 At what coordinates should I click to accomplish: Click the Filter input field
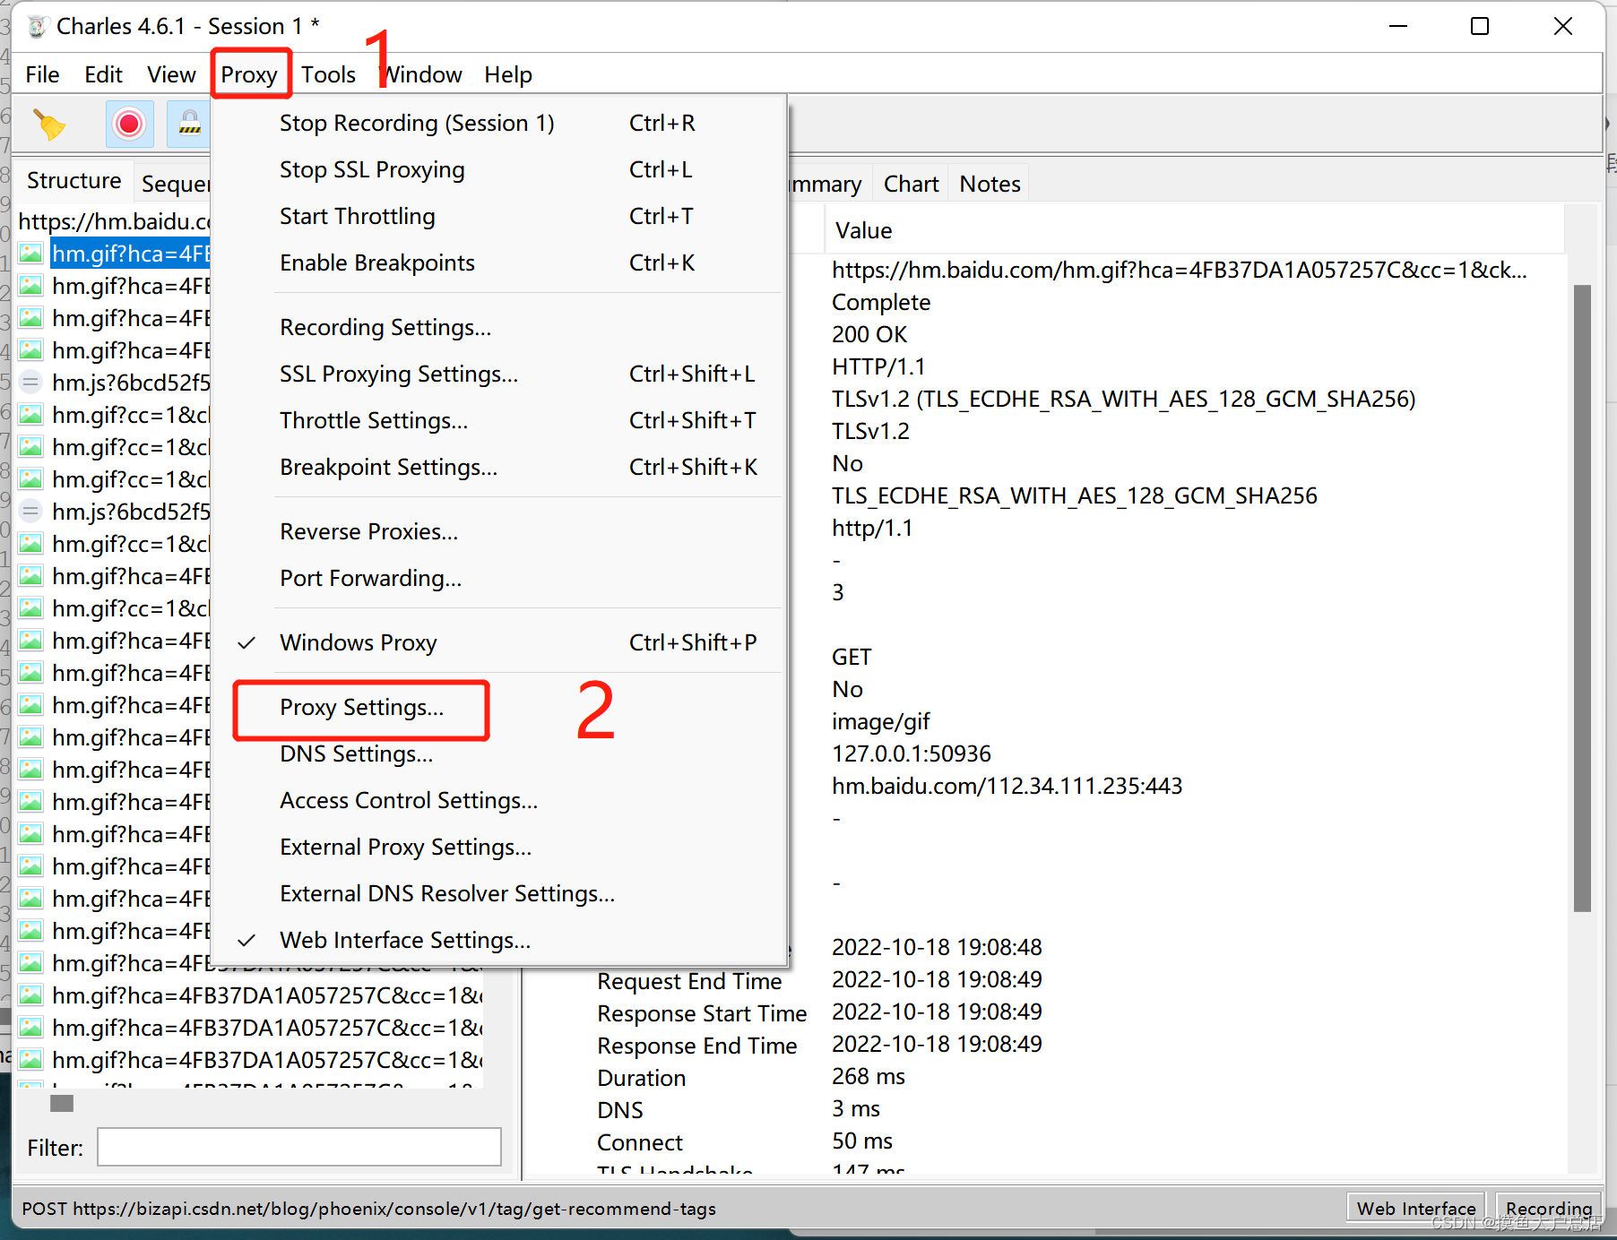click(x=298, y=1147)
